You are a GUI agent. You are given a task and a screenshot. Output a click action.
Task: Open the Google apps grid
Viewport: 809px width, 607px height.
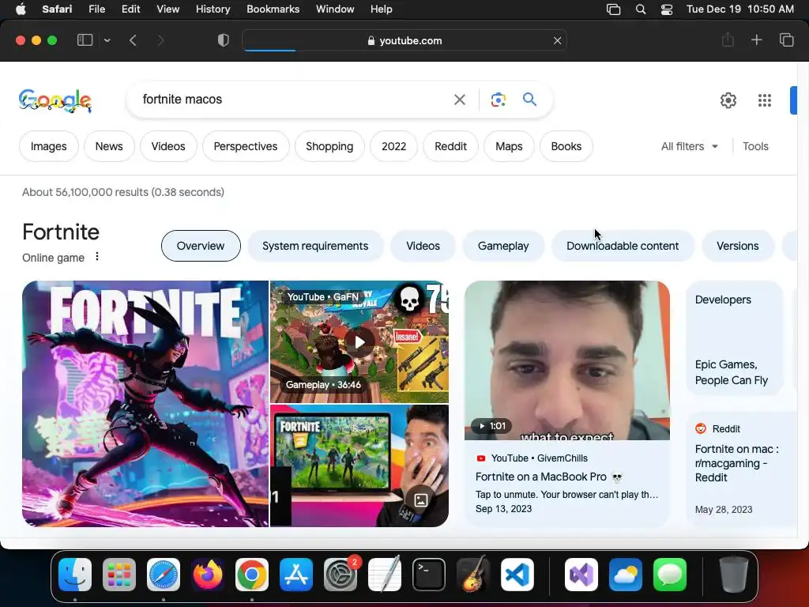point(765,100)
